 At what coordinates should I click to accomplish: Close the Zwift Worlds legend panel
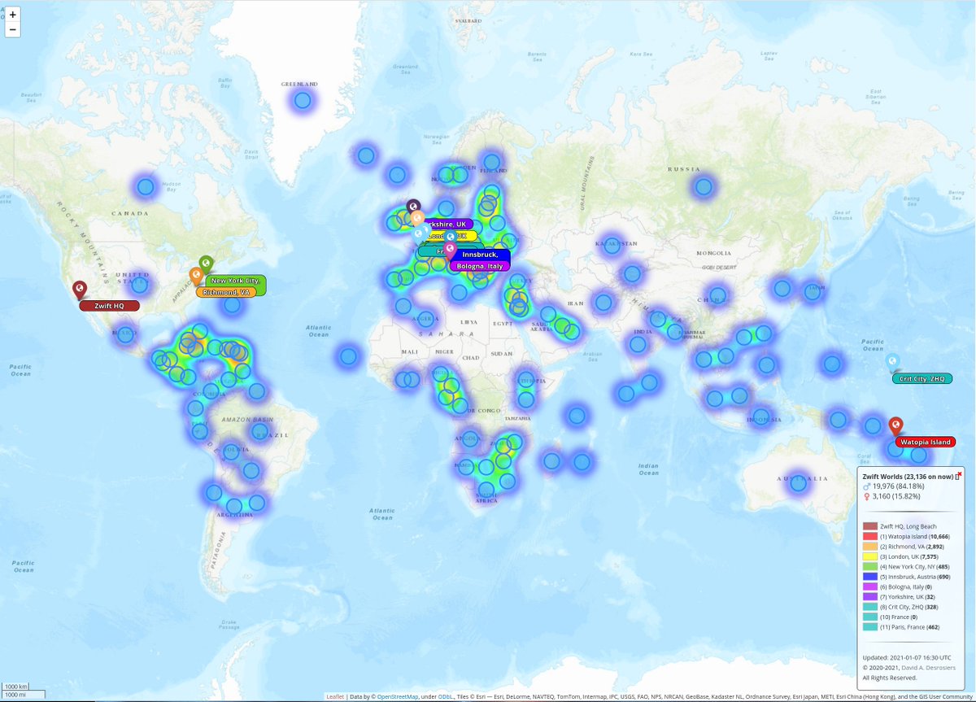pyautogui.click(x=959, y=473)
